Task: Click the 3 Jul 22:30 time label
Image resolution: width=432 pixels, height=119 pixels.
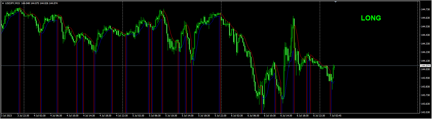Action: [x=23, y=116]
